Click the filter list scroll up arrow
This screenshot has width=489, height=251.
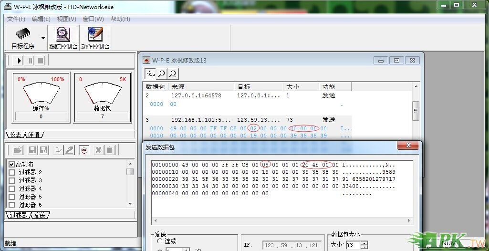[130, 163]
